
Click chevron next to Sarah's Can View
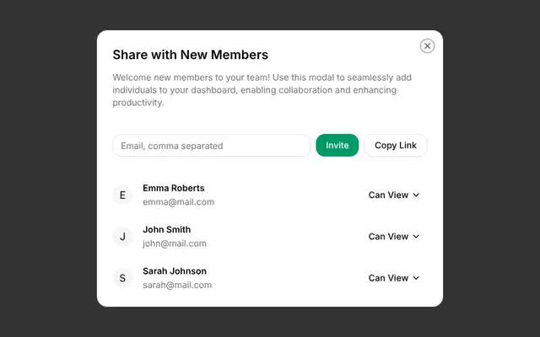(416, 278)
